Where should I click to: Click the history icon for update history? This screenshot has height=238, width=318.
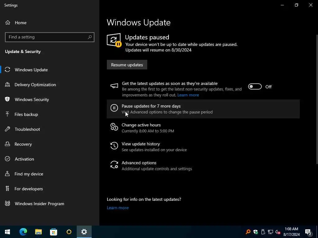[x=114, y=146]
